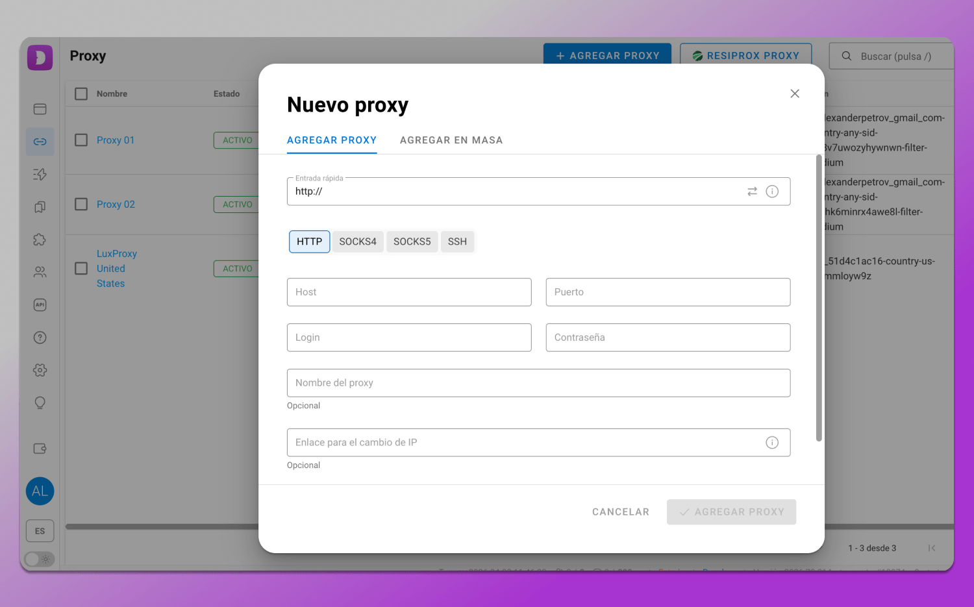Open settings gear in left sidebar
974x607 pixels.
pos(40,370)
